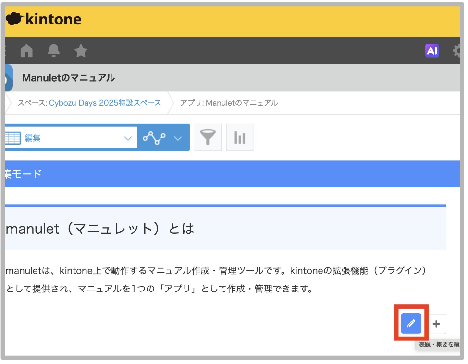Click the table grid icon beside 編集
This screenshot has width=468, height=364.
tap(12, 138)
